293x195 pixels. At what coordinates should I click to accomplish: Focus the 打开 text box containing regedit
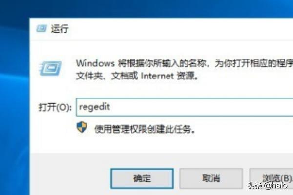(185, 107)
